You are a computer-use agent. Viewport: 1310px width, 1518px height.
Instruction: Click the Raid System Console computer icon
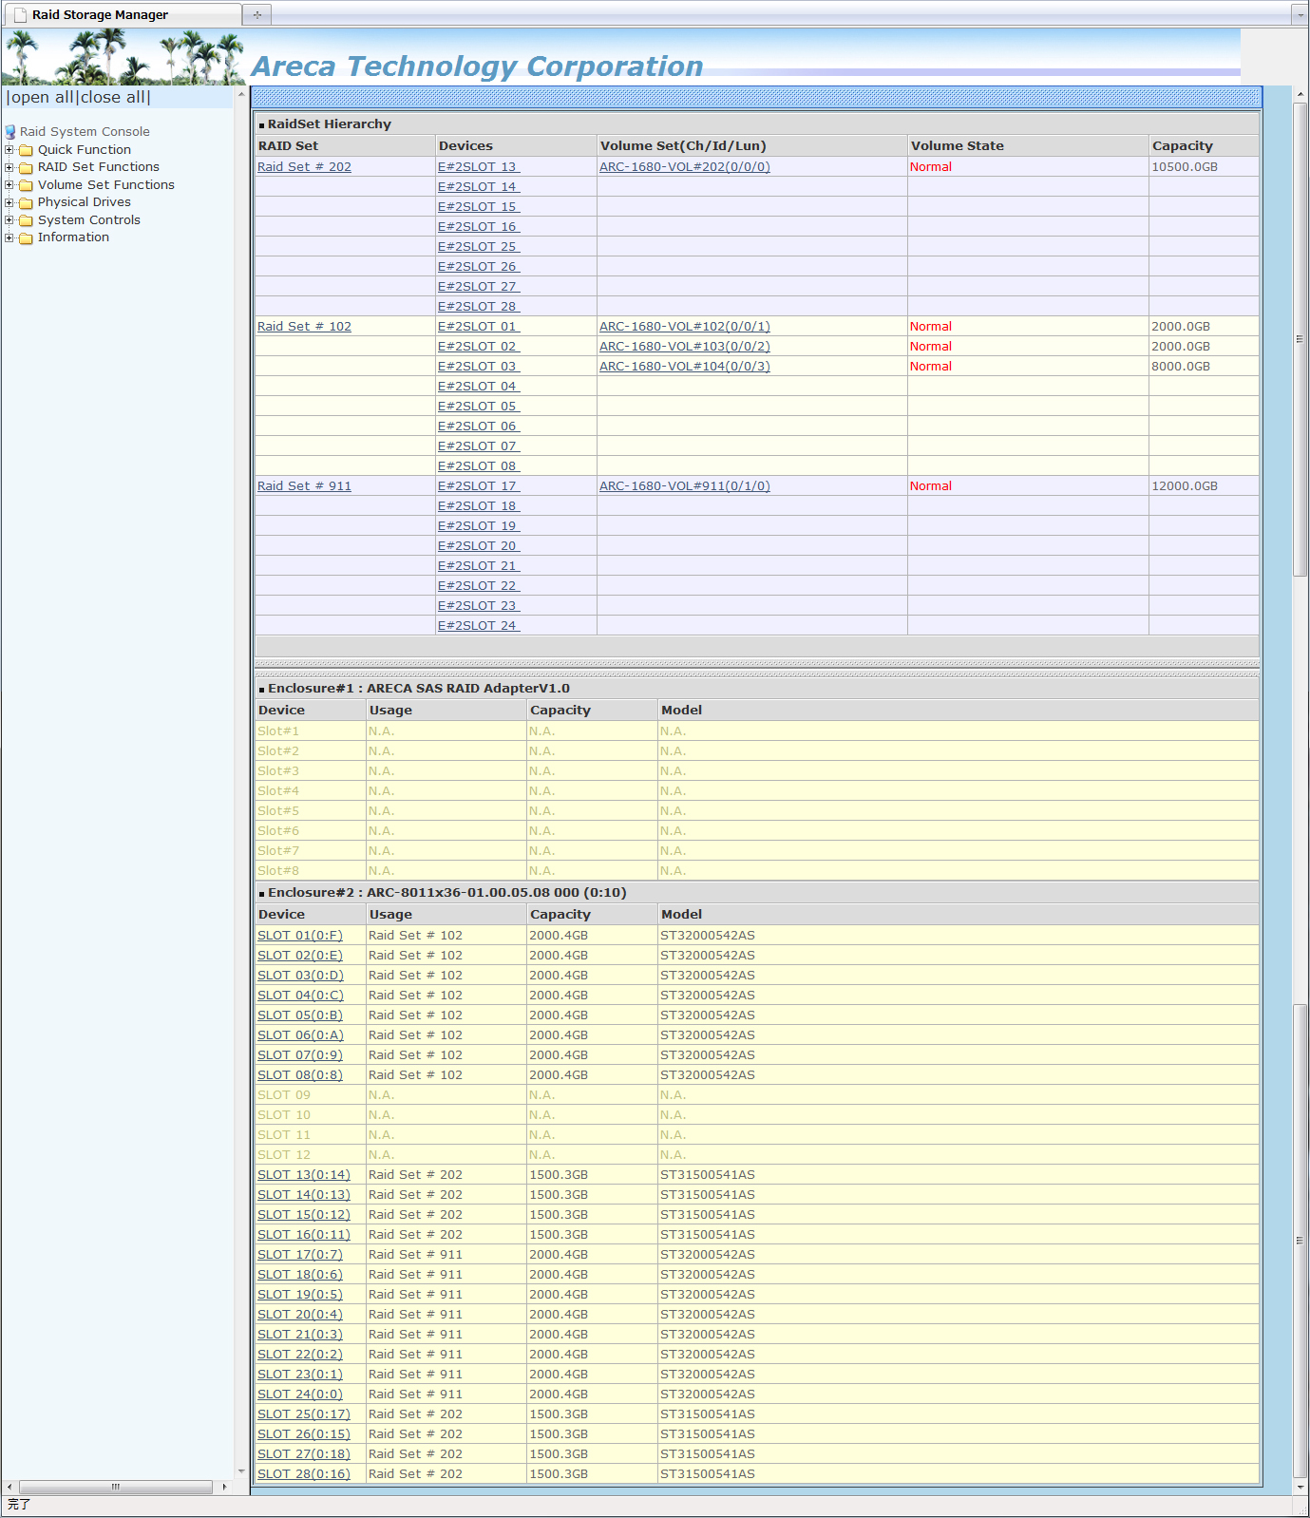pos(10,132)
